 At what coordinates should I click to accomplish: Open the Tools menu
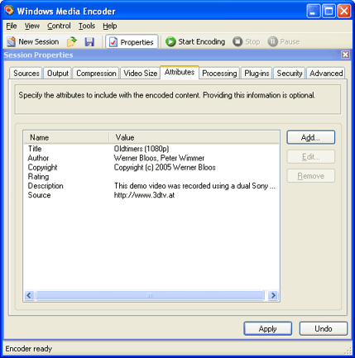coord(87,26)
